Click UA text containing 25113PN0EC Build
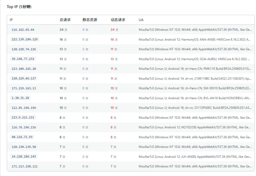 [x=195, y=108]
